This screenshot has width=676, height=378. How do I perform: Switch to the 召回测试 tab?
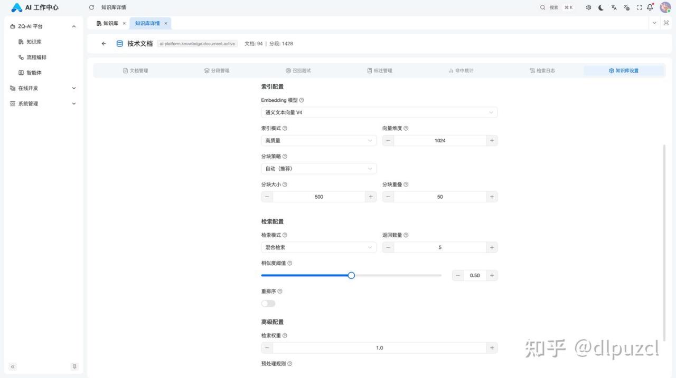[298, 71]
